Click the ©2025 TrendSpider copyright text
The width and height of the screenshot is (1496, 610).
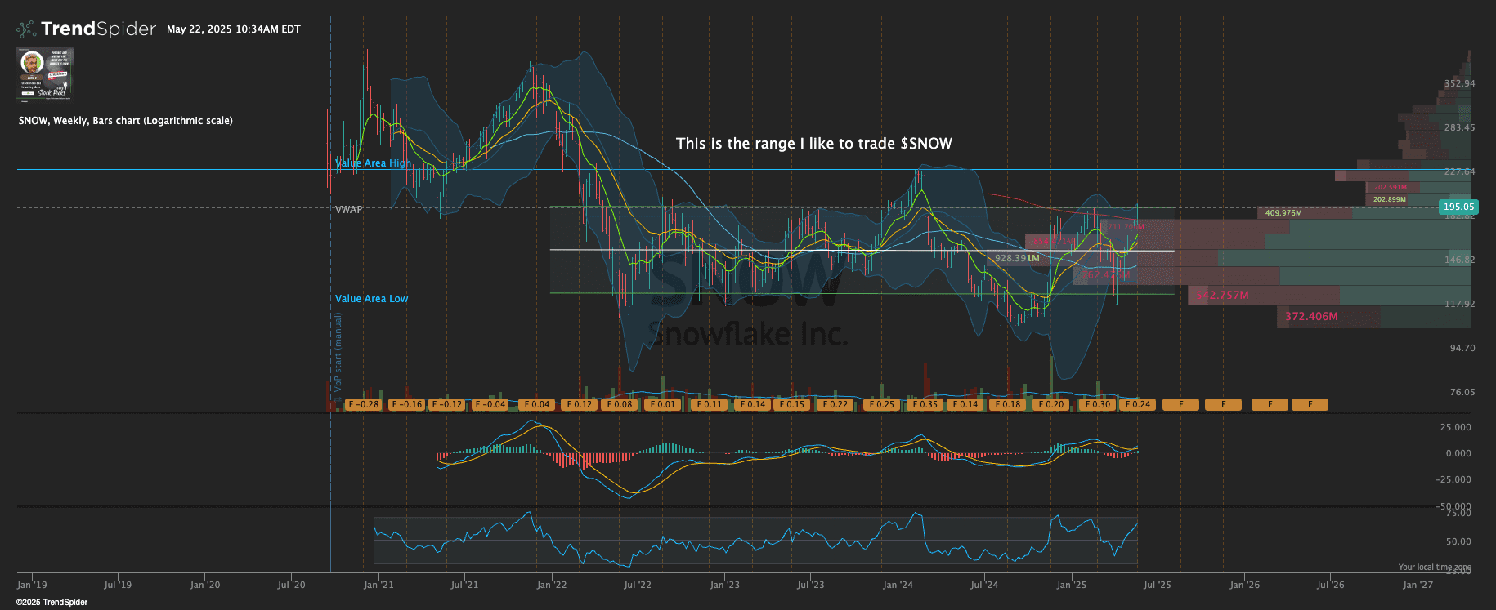coord(52,603)
